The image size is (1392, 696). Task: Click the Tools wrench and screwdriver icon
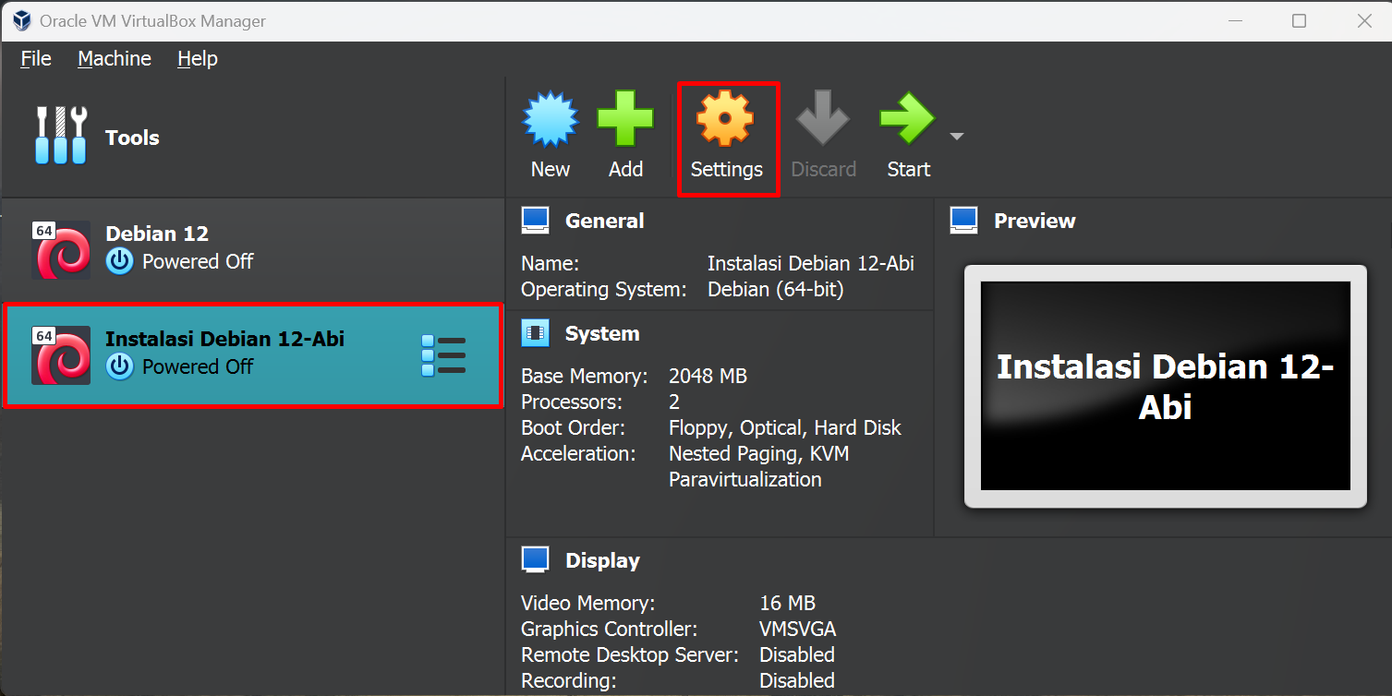coord(61,136)
